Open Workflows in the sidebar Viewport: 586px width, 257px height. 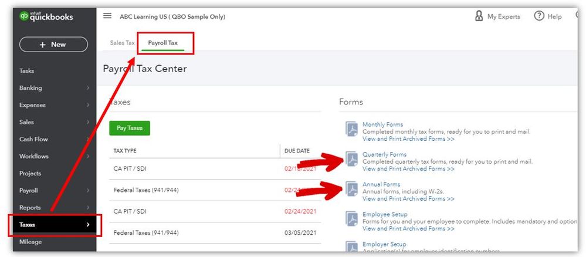click(x=34, y=156)
